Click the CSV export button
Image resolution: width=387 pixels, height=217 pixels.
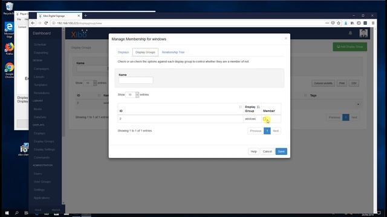[x=354, y=83]
